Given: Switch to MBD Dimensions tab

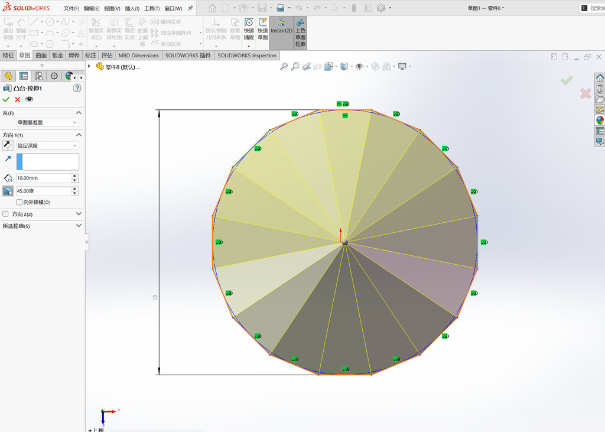Looking at the screenshot, I should (x=138, y=55).
